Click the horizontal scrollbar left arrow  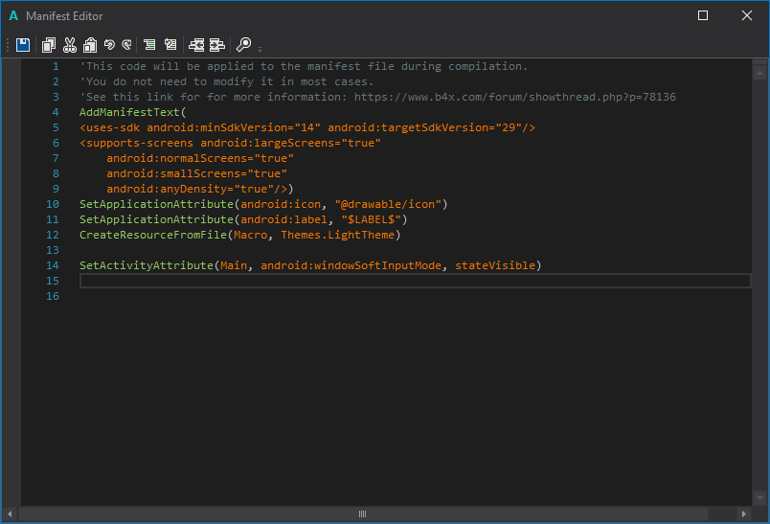tap(9, 514)
